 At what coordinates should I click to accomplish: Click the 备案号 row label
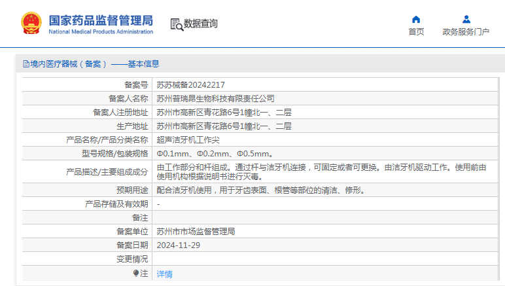136,85
